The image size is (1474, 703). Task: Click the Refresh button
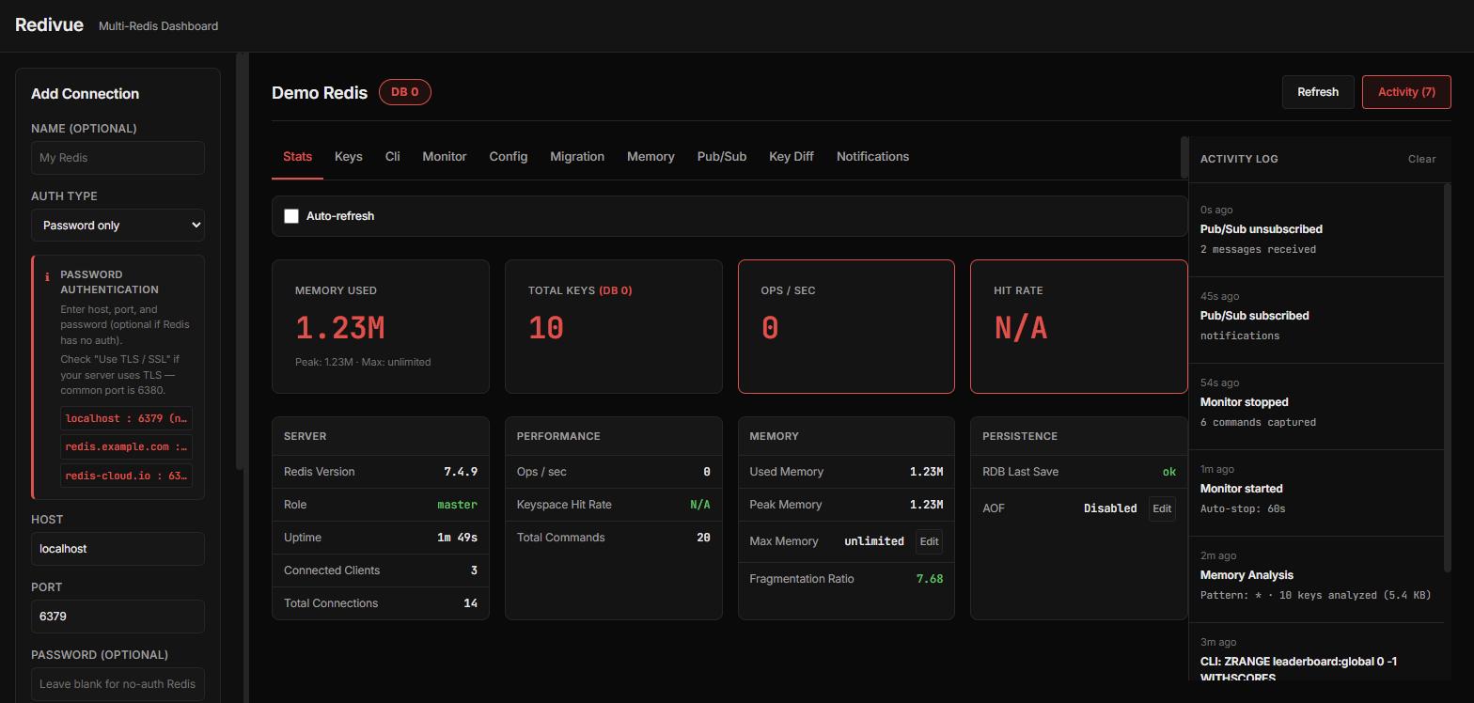tap(1318, 92)
